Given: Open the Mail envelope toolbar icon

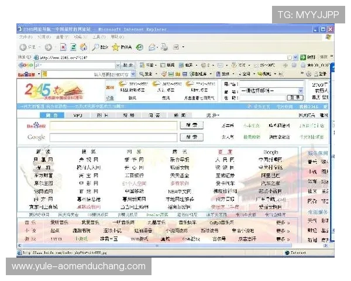Looking at the screenshot, I should click(152, 47).
